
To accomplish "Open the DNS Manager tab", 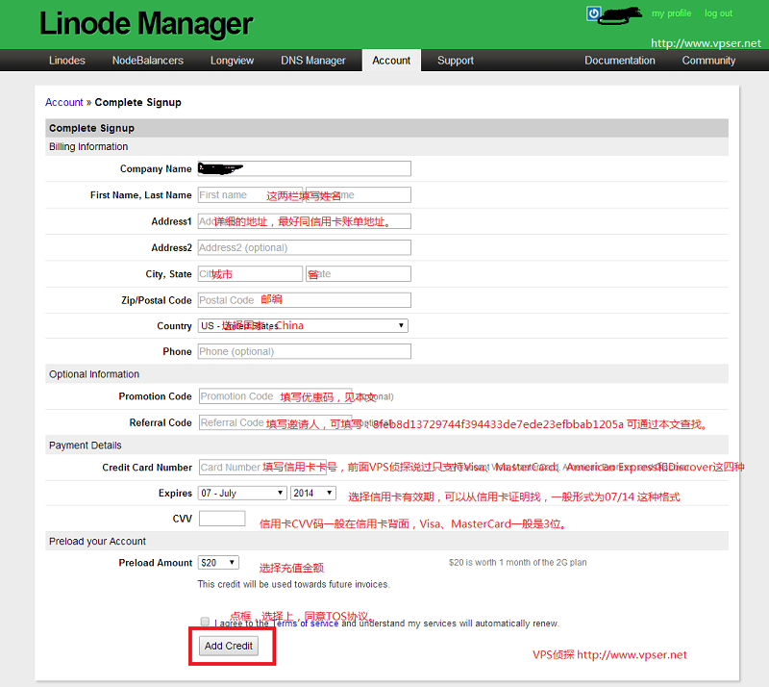I will click(x=313, y=61).
